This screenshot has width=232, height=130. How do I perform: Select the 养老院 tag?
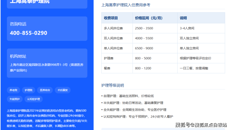point(13,90)
